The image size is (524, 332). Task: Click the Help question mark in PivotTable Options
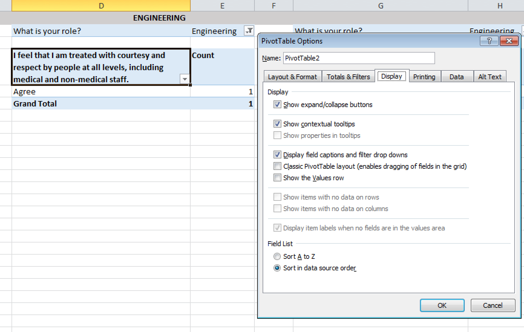click(x=489, y=41)
